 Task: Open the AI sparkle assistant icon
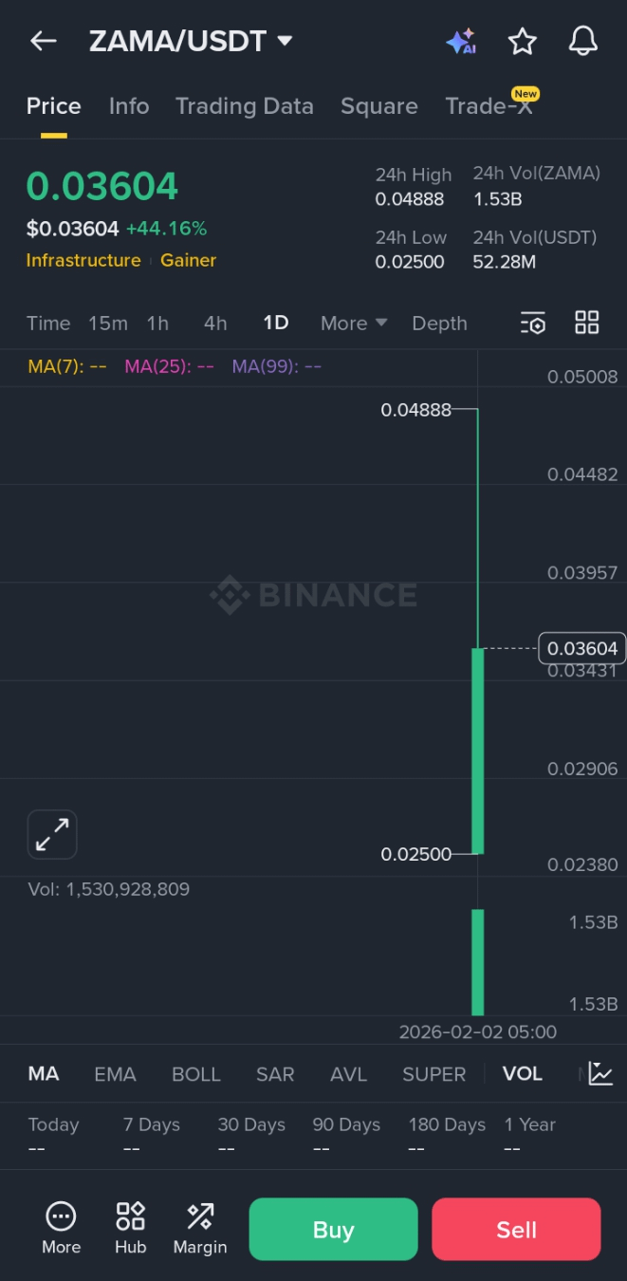click(x=461, y=41)
